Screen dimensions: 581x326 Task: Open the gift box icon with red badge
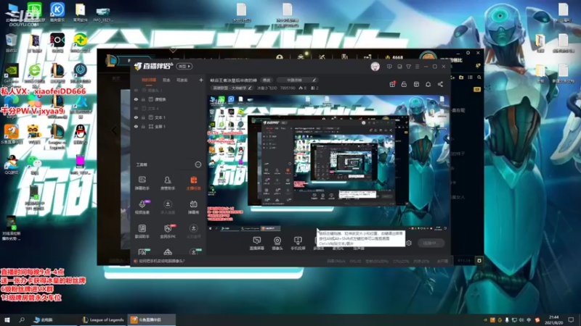click(392, 84)
